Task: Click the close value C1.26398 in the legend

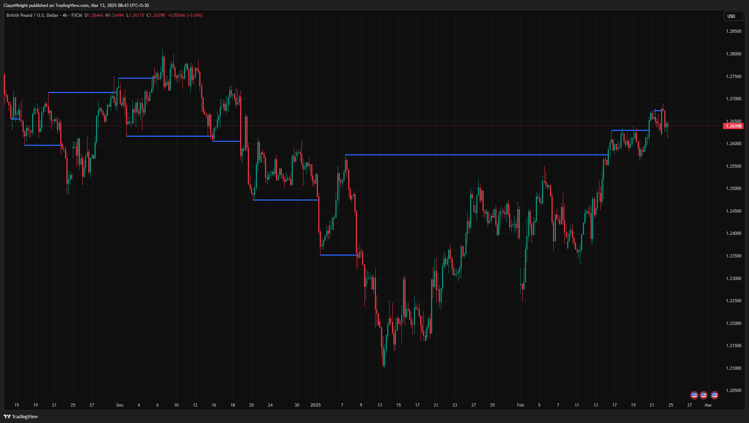Action: pos(155,15)
